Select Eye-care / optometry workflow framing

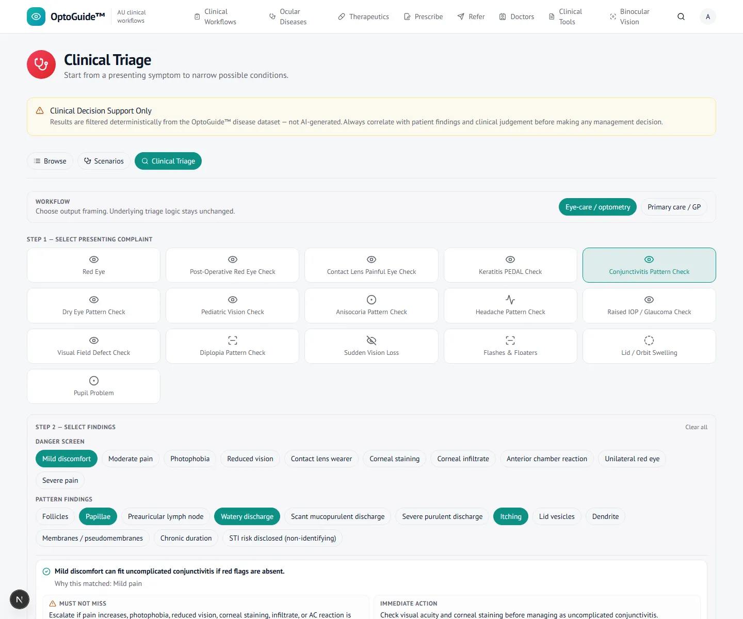tap(597, 207)
